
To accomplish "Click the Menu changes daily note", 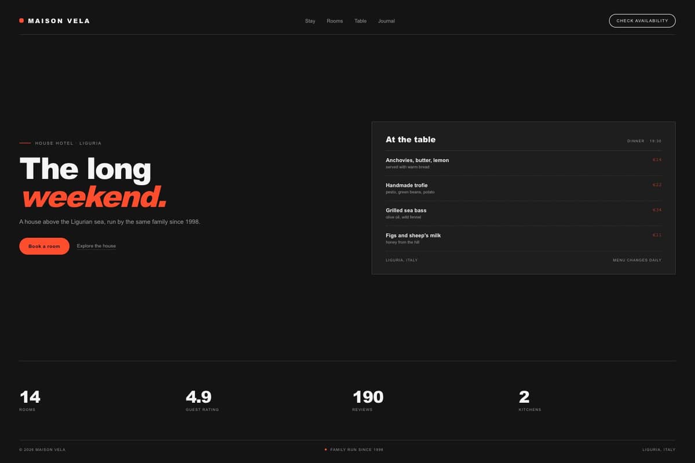I will tap(637, 260).
